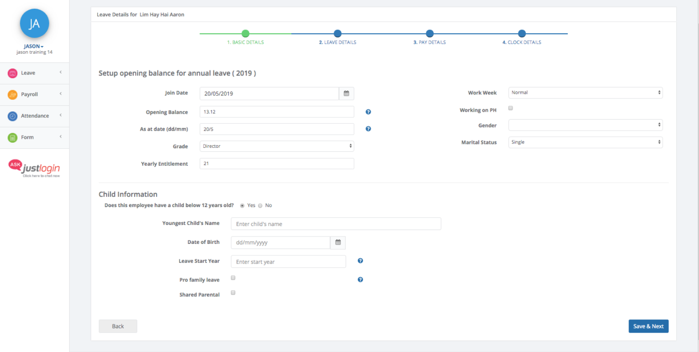Click the Leave Start Year input
The image size is (699, 352).
[x=288, y=261]
